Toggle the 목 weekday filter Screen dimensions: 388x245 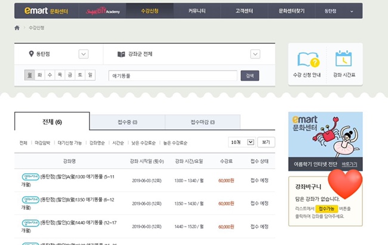(x=60, y=75)
